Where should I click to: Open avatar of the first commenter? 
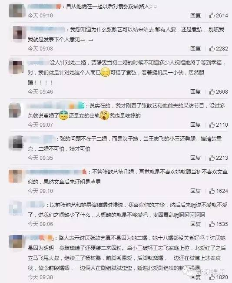click(x=16, y=11)
